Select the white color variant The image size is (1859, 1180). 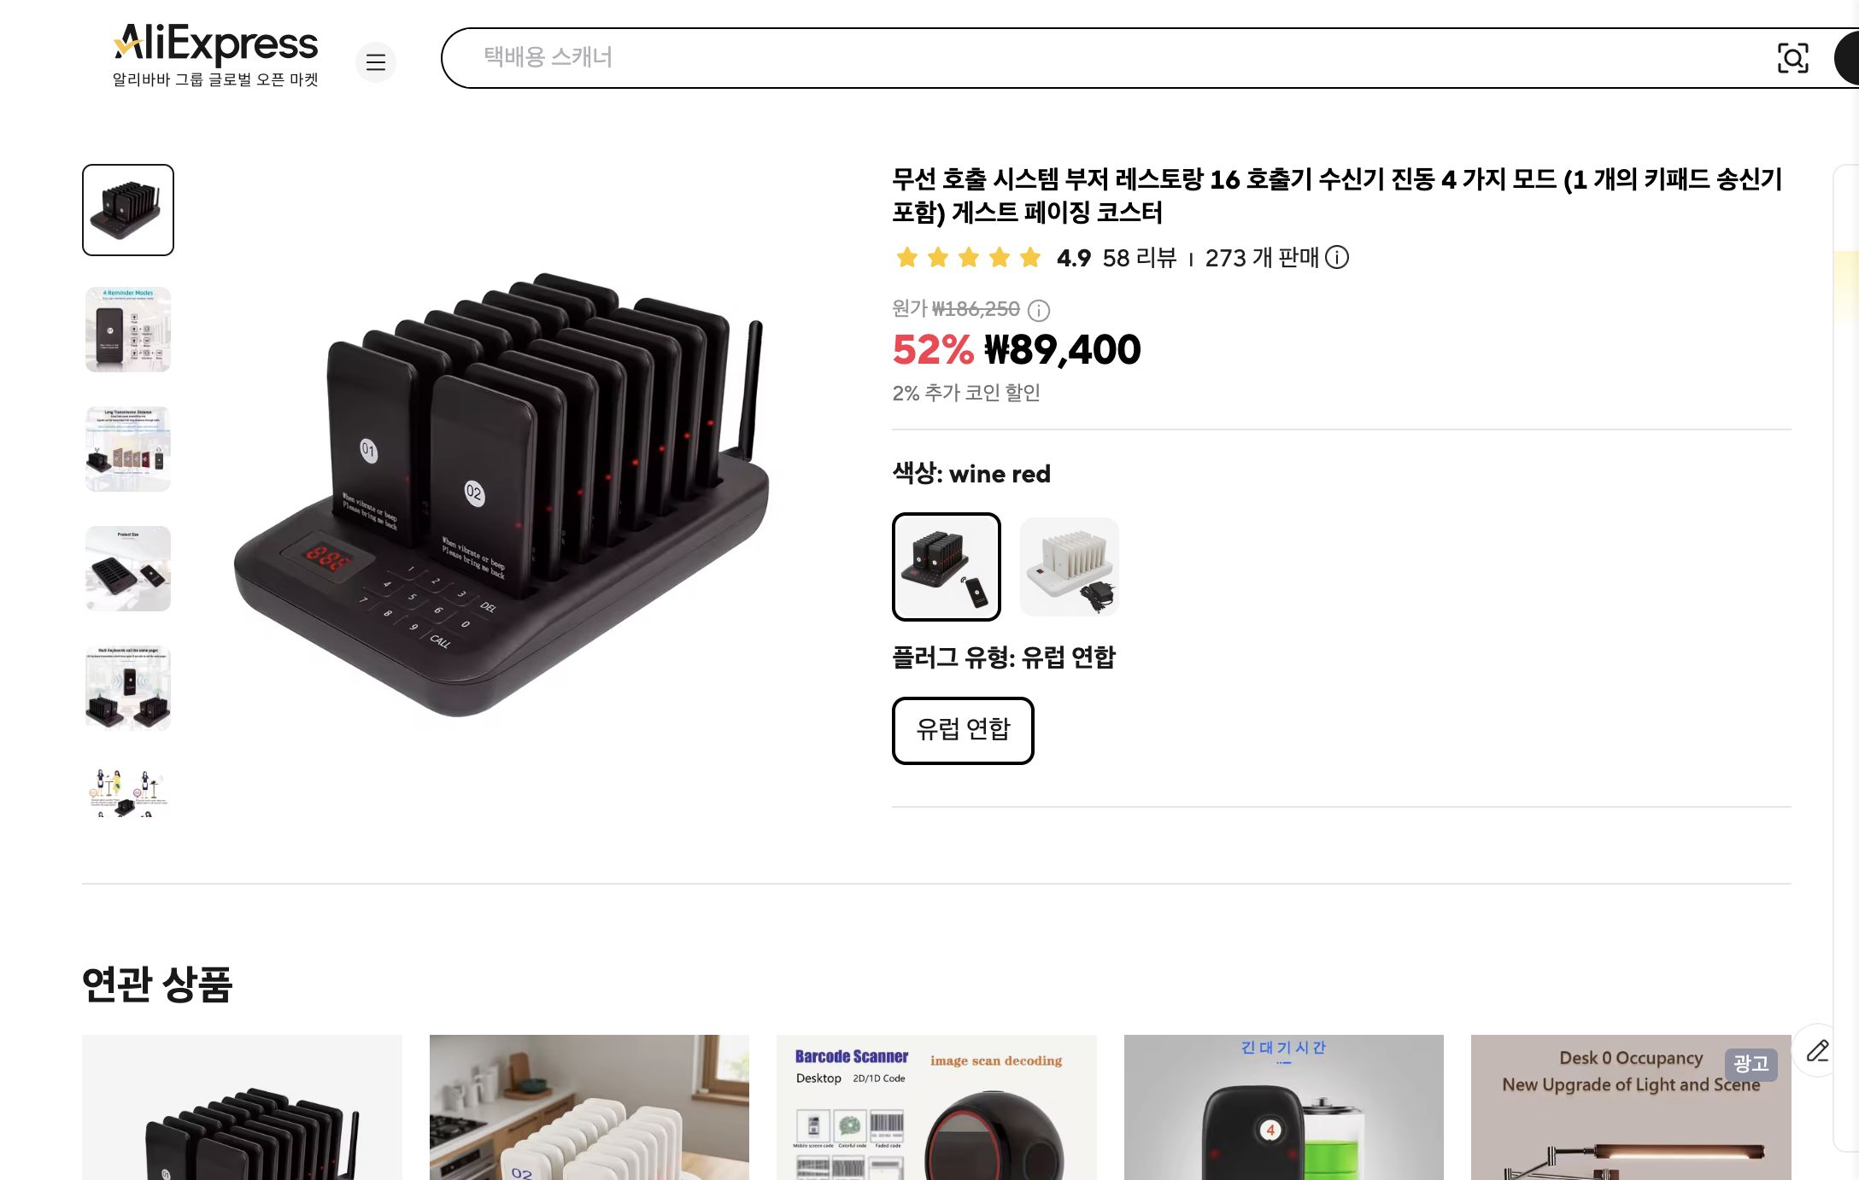click(1069, 567)
